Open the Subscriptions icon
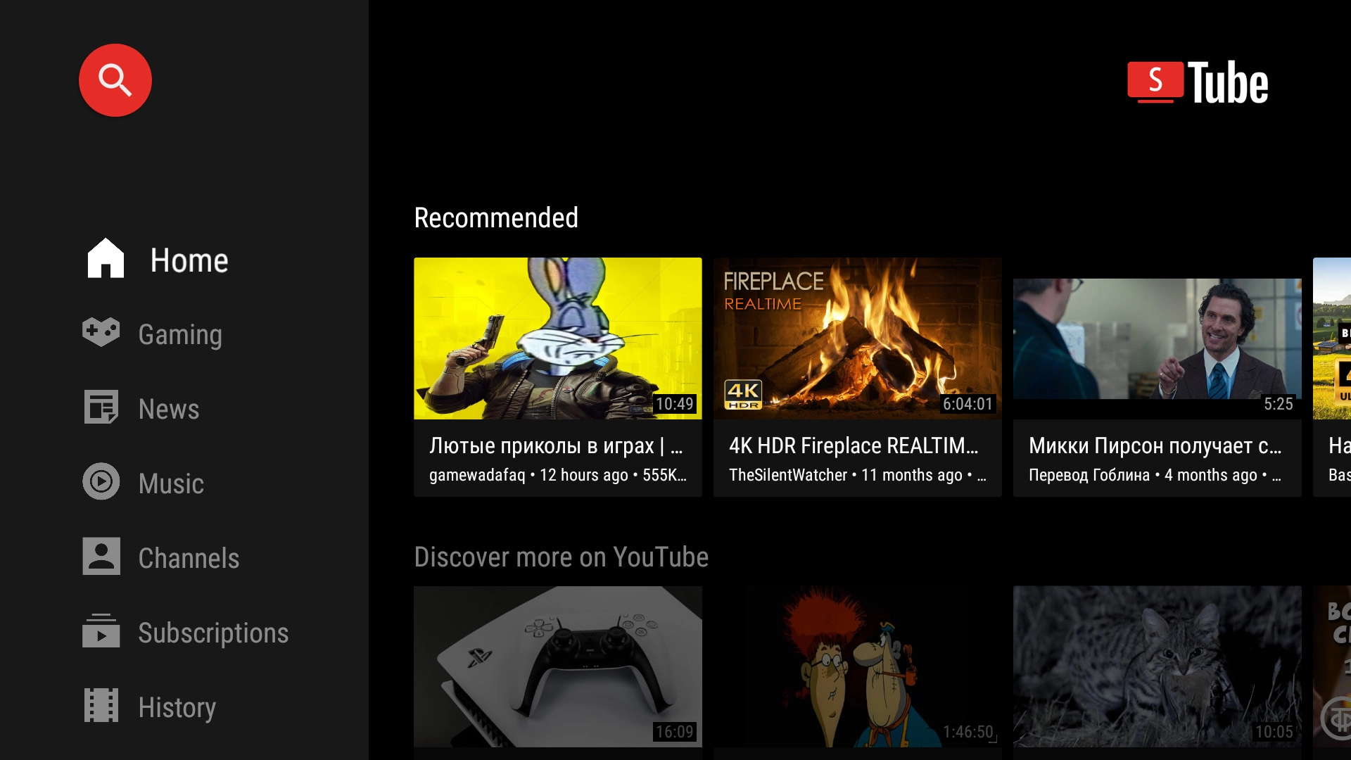 (x=101, y=632)
